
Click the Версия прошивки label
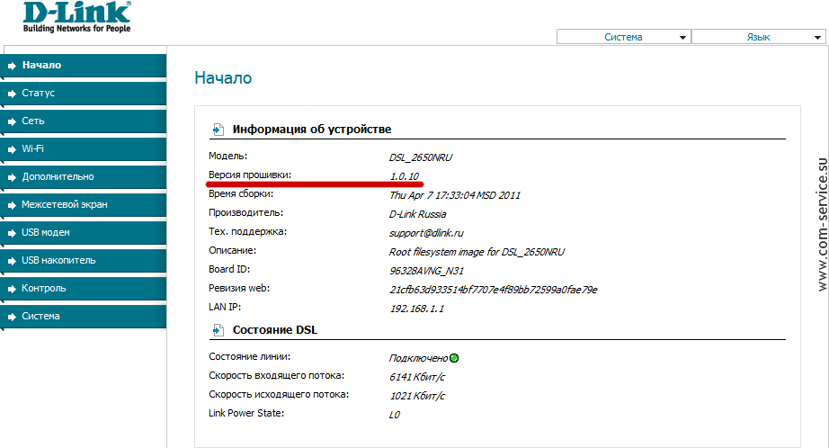250,175
